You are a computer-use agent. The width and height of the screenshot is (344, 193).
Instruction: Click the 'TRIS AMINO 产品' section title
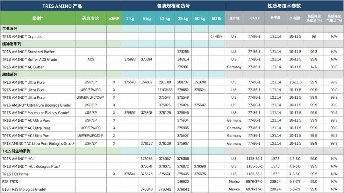(x=62, y=6)
